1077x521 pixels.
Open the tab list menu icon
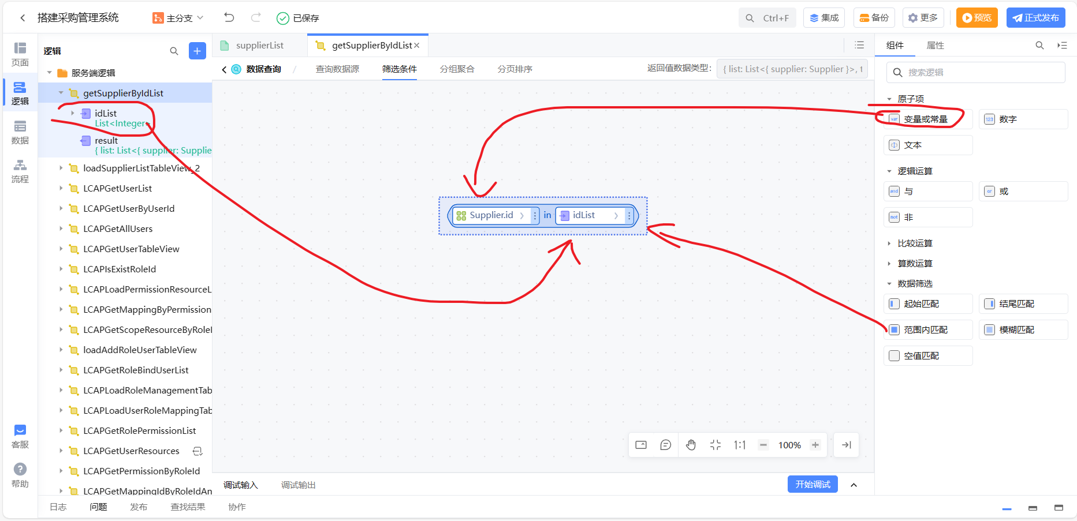pyautogui.click(x=859, y=45)
